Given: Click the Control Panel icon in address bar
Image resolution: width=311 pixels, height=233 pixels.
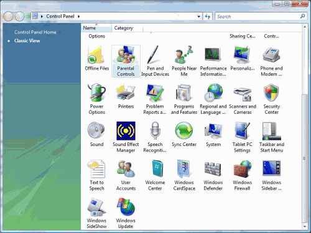Looking at the screenshot, I should 35,16.
